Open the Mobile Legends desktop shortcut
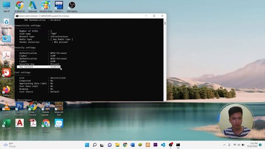Image resolution: width=265 pixels, height=149 pixels. (46, 109)
